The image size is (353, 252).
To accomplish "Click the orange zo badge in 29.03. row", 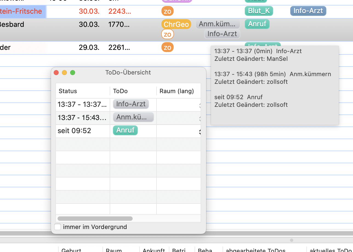I will [x=167, y=47].
